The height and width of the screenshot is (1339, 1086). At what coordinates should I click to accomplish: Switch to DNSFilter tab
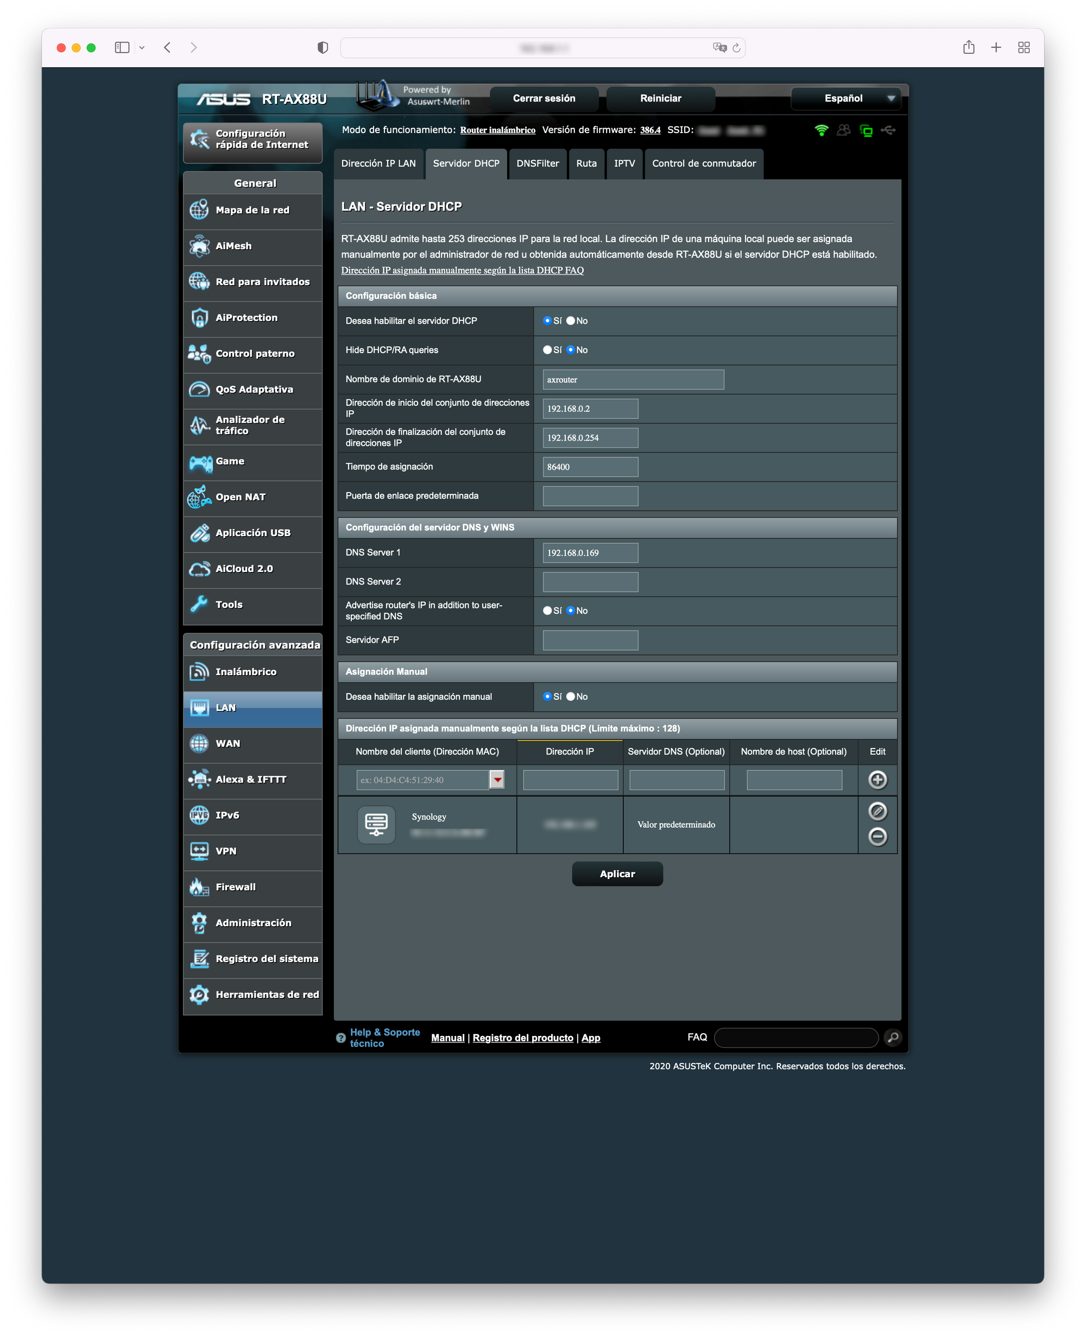coord(538,164)
